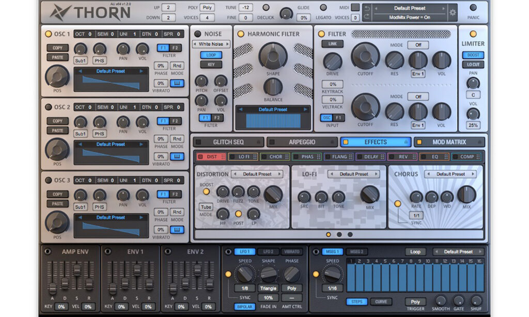Click the OSC 1 COPY button
Screen dimensions: 529x317
click(58, 48)
